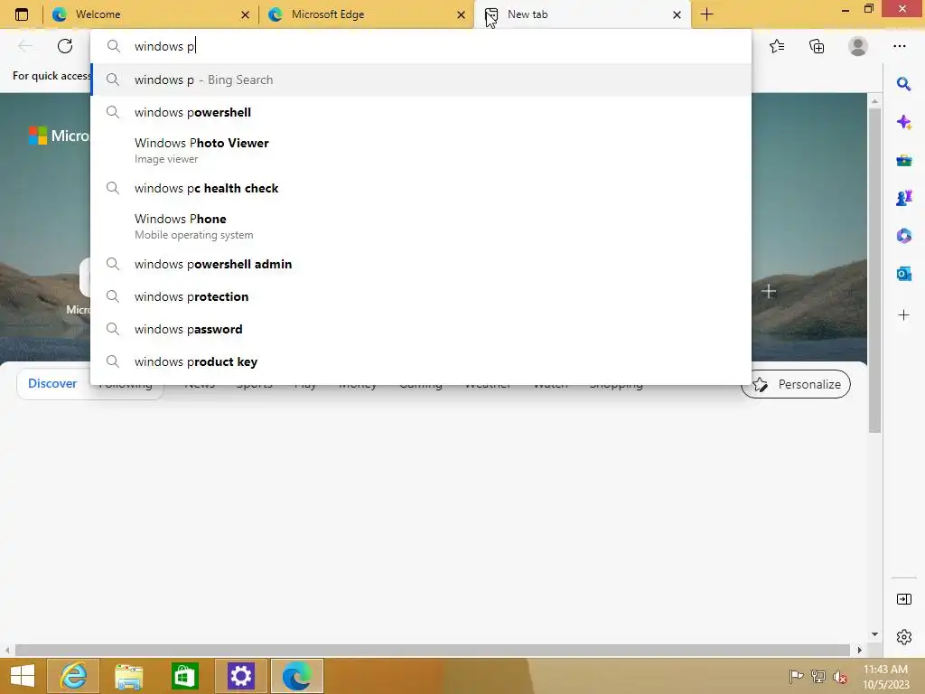Switch to the Microsoft Edge tab
This screenshot has width=925, height=694.
(367, 14)
